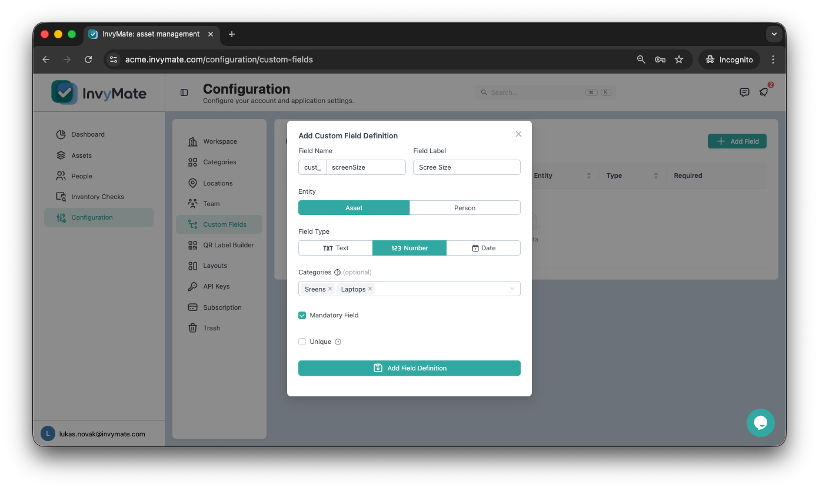Close the Add Custom Field Definition dialog
819x490 pixels.
[x=518, y=134]
